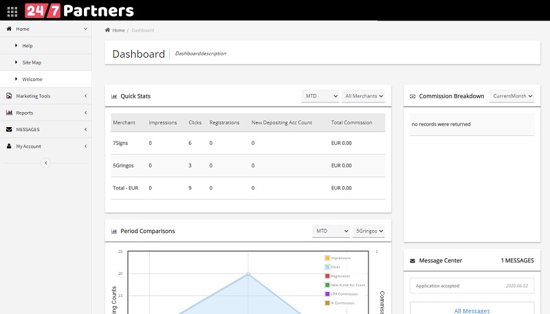This screenshot has height=314, width=550.
Task: Open the 5Gringos merchant dropdown
Action: tap(368, 231)
